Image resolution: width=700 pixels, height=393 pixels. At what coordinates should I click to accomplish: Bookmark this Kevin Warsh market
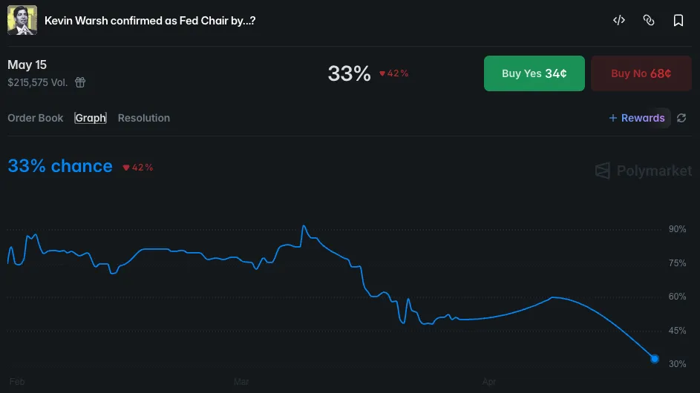coord(678,21)
